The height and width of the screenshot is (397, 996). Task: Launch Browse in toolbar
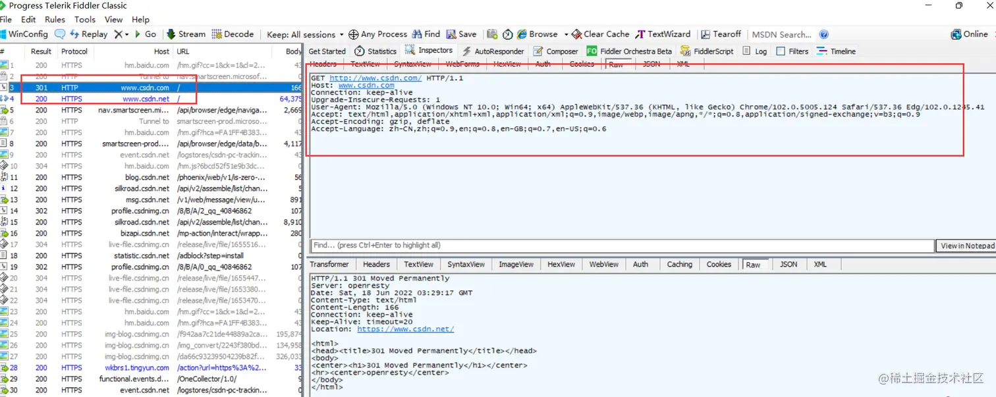(538, 34)
